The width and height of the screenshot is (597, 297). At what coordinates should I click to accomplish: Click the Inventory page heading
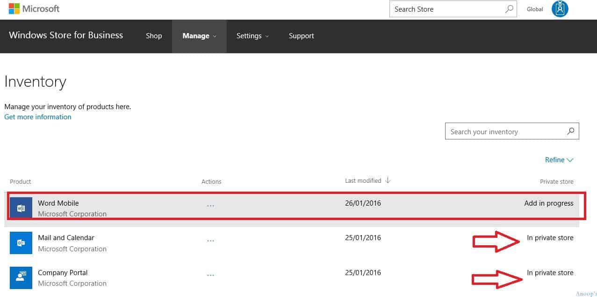(36, 82)
